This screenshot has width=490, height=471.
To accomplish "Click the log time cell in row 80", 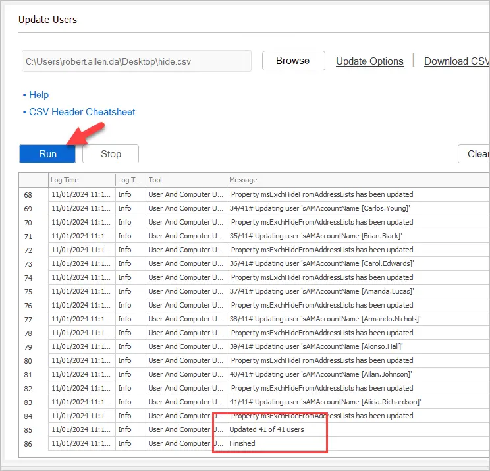I will [x=81, y=360].
